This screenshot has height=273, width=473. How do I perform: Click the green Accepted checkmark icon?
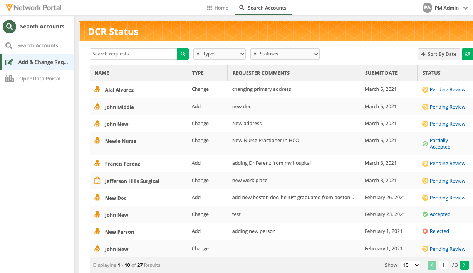[x=425, y=214]
